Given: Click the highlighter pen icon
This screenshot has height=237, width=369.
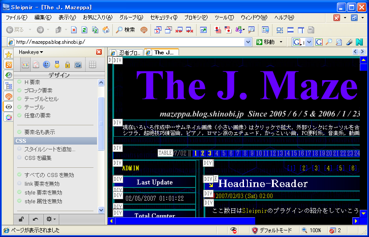Looking at the screenshot, I should tap(349, 42).
